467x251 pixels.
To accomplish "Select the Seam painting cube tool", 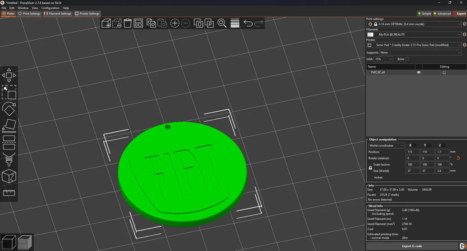I will point(9,176).
